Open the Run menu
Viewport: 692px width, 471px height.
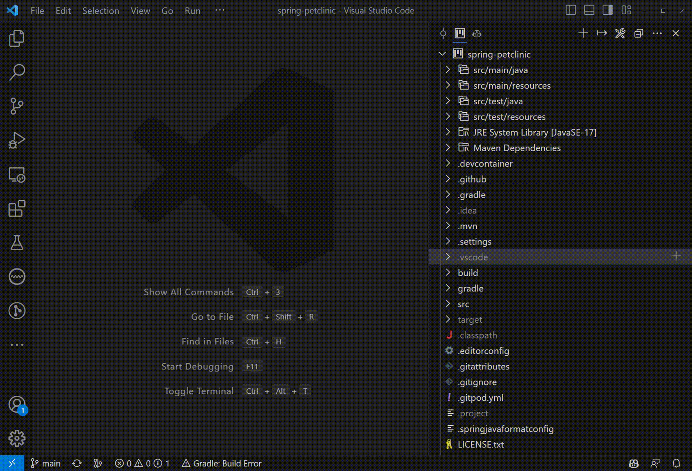click(x=193, y=11)
